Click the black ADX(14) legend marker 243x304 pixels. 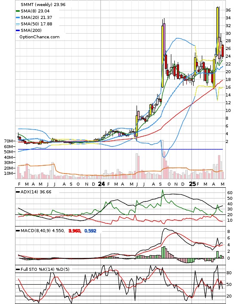coord(18,192)
